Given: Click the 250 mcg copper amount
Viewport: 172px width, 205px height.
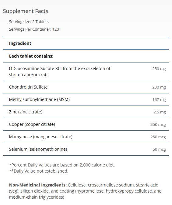Looking at the screenshot, I should [158, 124].
